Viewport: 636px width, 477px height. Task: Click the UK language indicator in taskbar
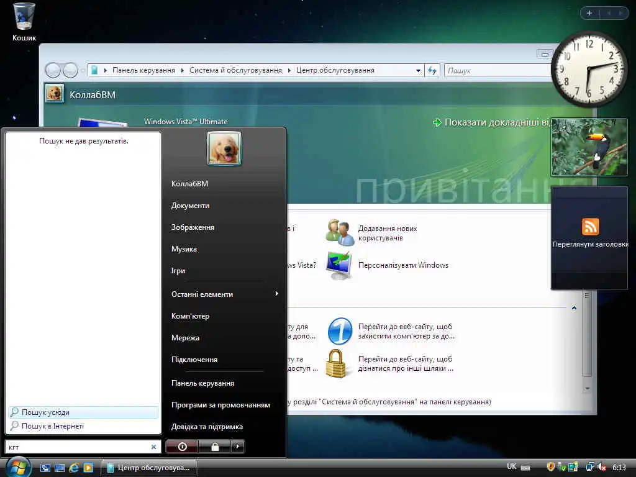pos(512,466)
